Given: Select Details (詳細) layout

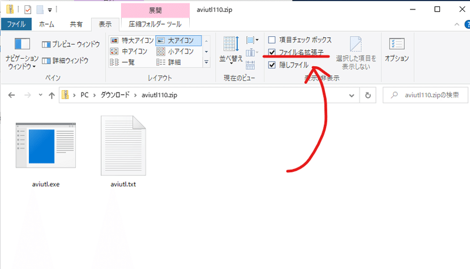Looking at the screenshot, I should (169, 62).
